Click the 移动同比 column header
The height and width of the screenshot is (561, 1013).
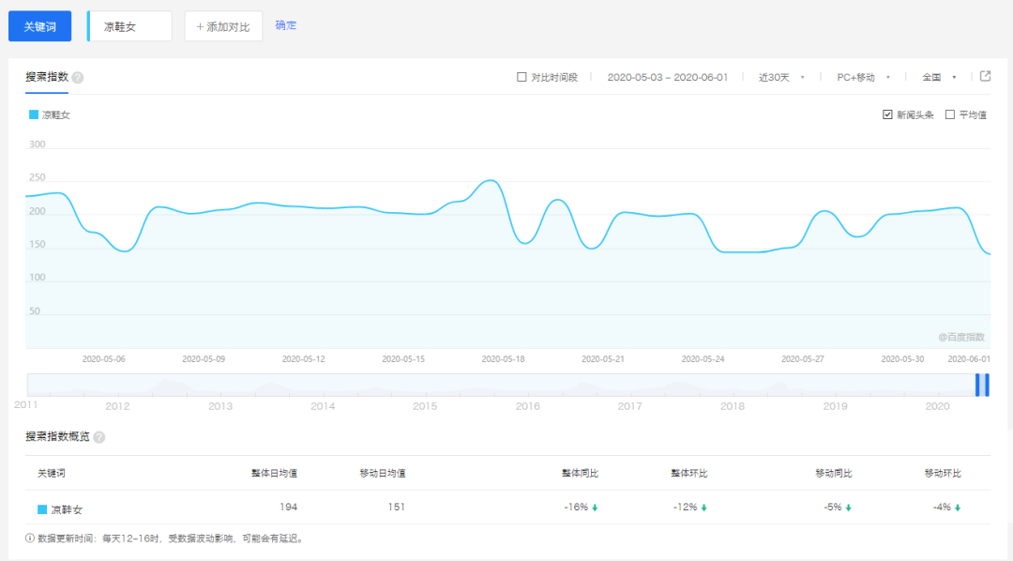[834, 473]
